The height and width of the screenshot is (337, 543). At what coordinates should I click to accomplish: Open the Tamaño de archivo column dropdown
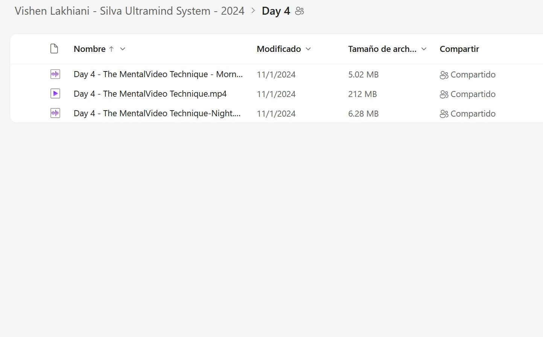click(x=424, y=49)
